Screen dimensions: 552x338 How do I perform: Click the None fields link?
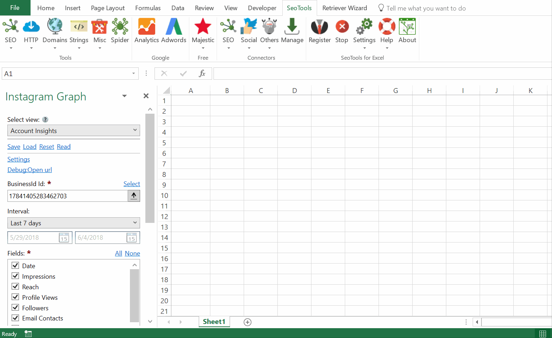click(132, 253)
